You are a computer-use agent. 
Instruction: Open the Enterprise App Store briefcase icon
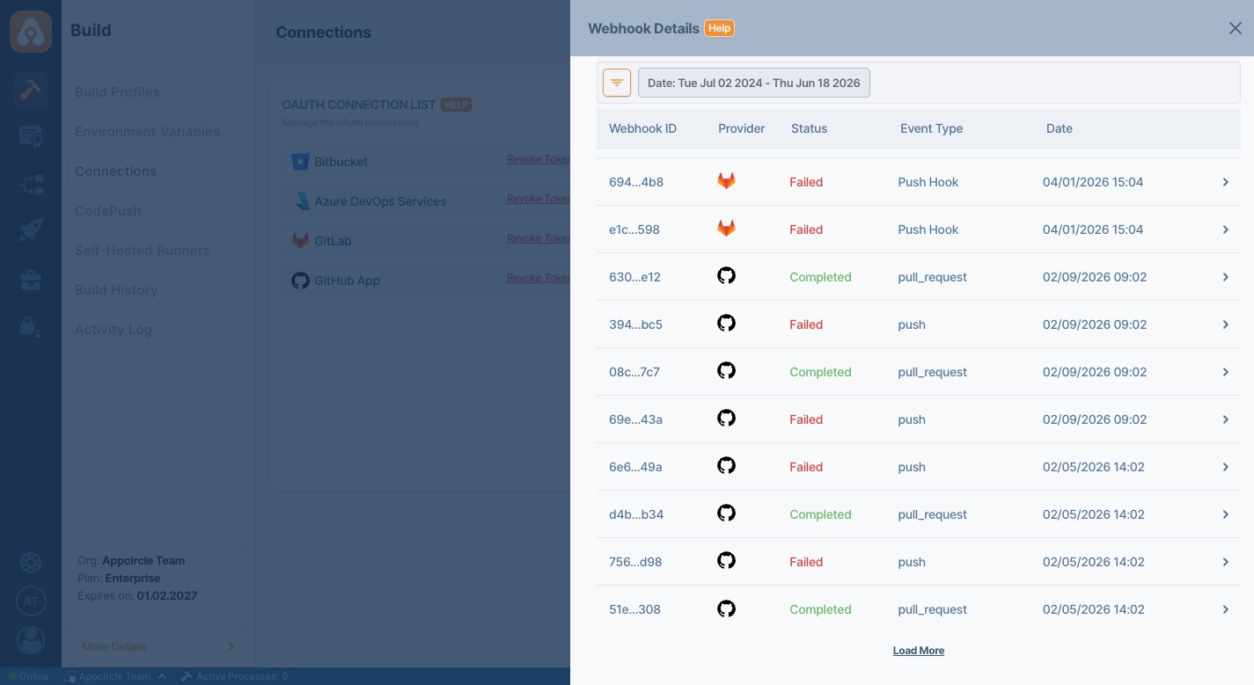tap(31, 281)
